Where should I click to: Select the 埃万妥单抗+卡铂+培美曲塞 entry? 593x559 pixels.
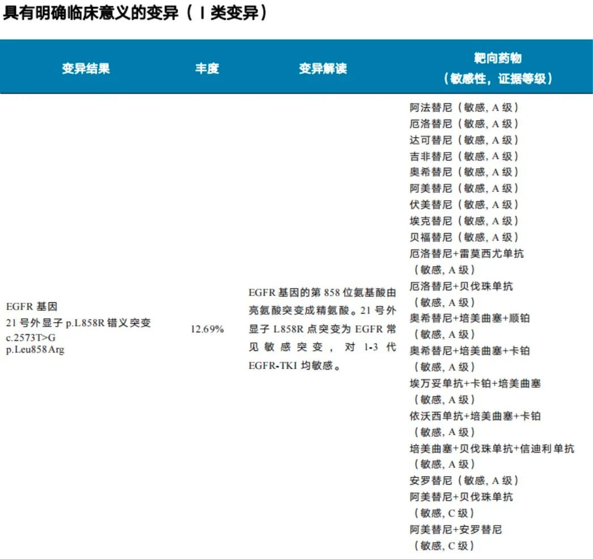(x=475, y=383)
